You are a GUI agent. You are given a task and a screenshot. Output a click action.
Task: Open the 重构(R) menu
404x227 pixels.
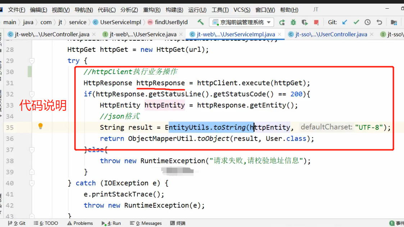pyautogui.click(x=152, y=10)
